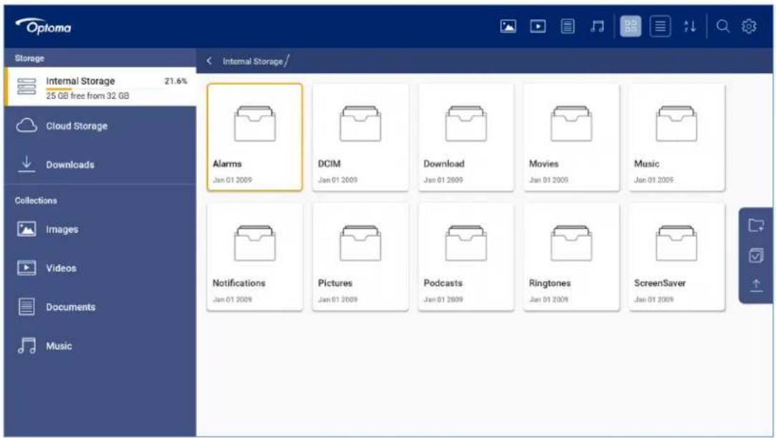This screenshot has height=438, width=776.
Task: Enable multi-select checkbox icon in side panel
Action: pyautogui.click(x=756, y=255)
